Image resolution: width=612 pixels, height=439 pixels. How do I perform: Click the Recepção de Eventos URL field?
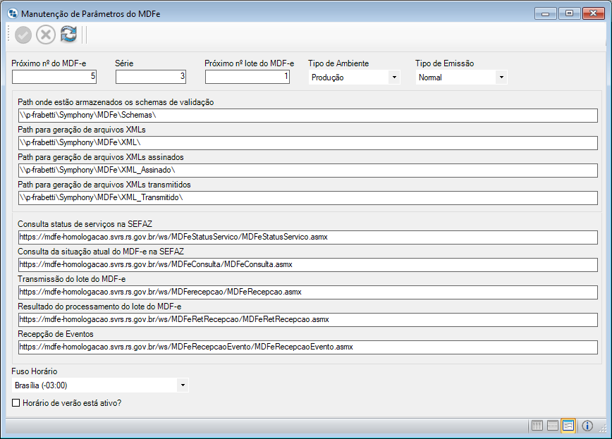coord(307,347)
